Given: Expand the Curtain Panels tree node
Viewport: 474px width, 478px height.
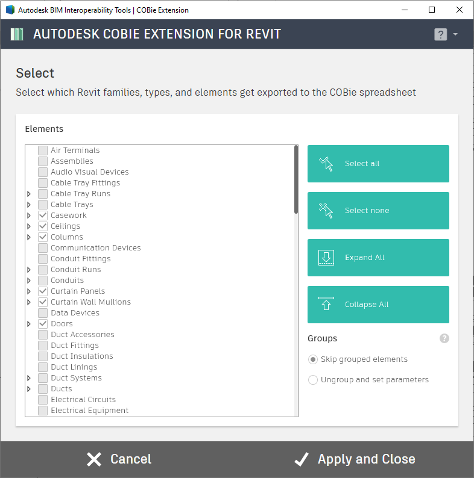Looking at the screenshot, I should [29, 291].
